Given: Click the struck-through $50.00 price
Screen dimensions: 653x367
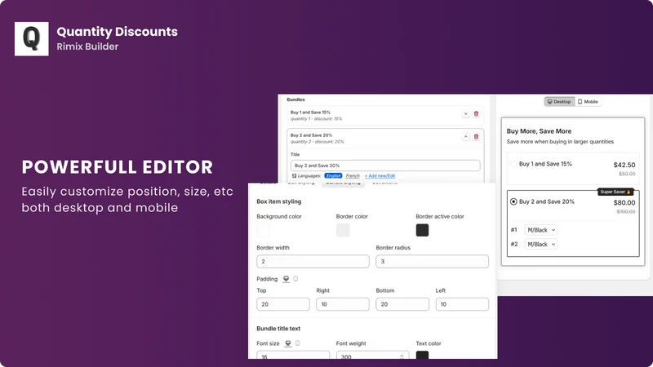Looking at the screenshot, I should click(627, 174).
